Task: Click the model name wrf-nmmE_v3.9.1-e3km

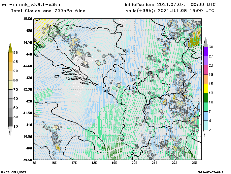Action: pyautogui.click(x=31, y=5)
